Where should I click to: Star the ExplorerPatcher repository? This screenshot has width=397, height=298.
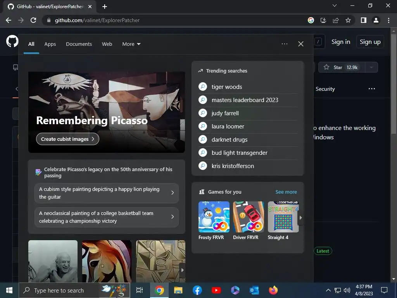coord(341,68)
